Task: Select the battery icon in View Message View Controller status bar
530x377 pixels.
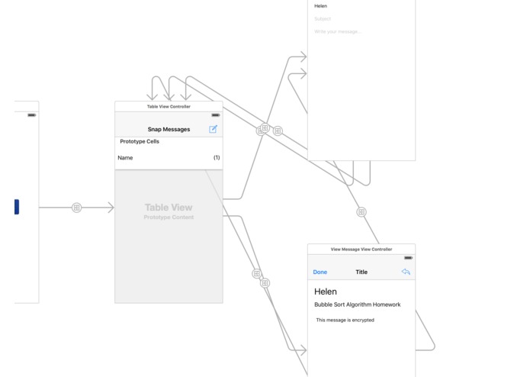Action: 408,258
